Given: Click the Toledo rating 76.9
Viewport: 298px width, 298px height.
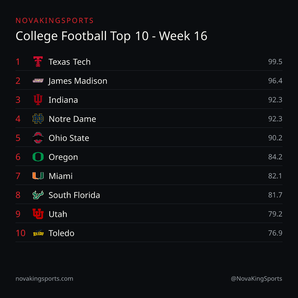Looking at the screenshot, I should (275, 233).
